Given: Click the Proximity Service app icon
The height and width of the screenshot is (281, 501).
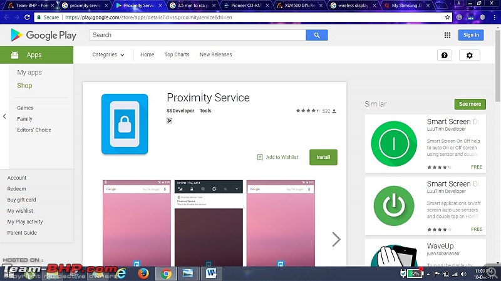Looking at the screenshot, I should [x=125, y=124].
